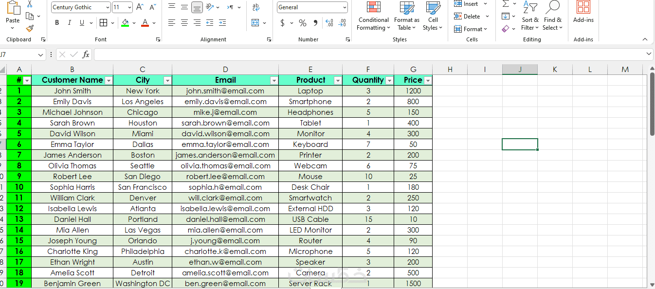Toggle Underline formatting

pyautogui.click(x=82, y=23)
